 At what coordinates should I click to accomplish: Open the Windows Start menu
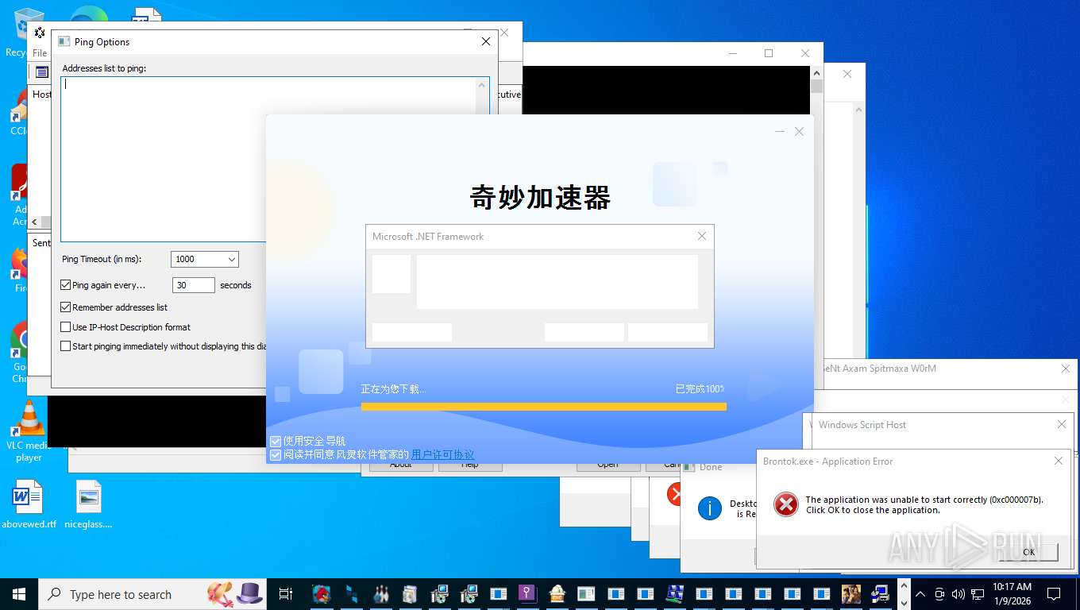click(x=18, y=593)
